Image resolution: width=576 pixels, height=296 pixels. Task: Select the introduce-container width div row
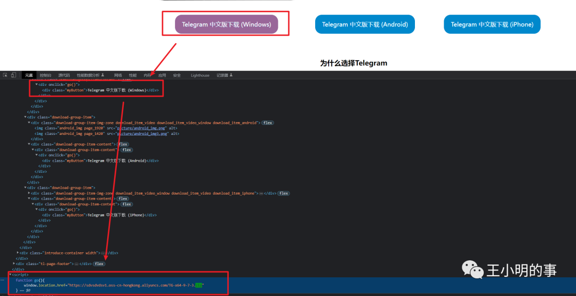click(69, 253)
